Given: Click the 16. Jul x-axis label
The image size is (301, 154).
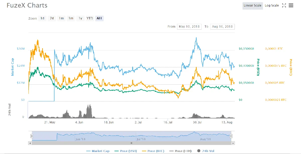Looking at the screenshot, I should pos(168,122).
